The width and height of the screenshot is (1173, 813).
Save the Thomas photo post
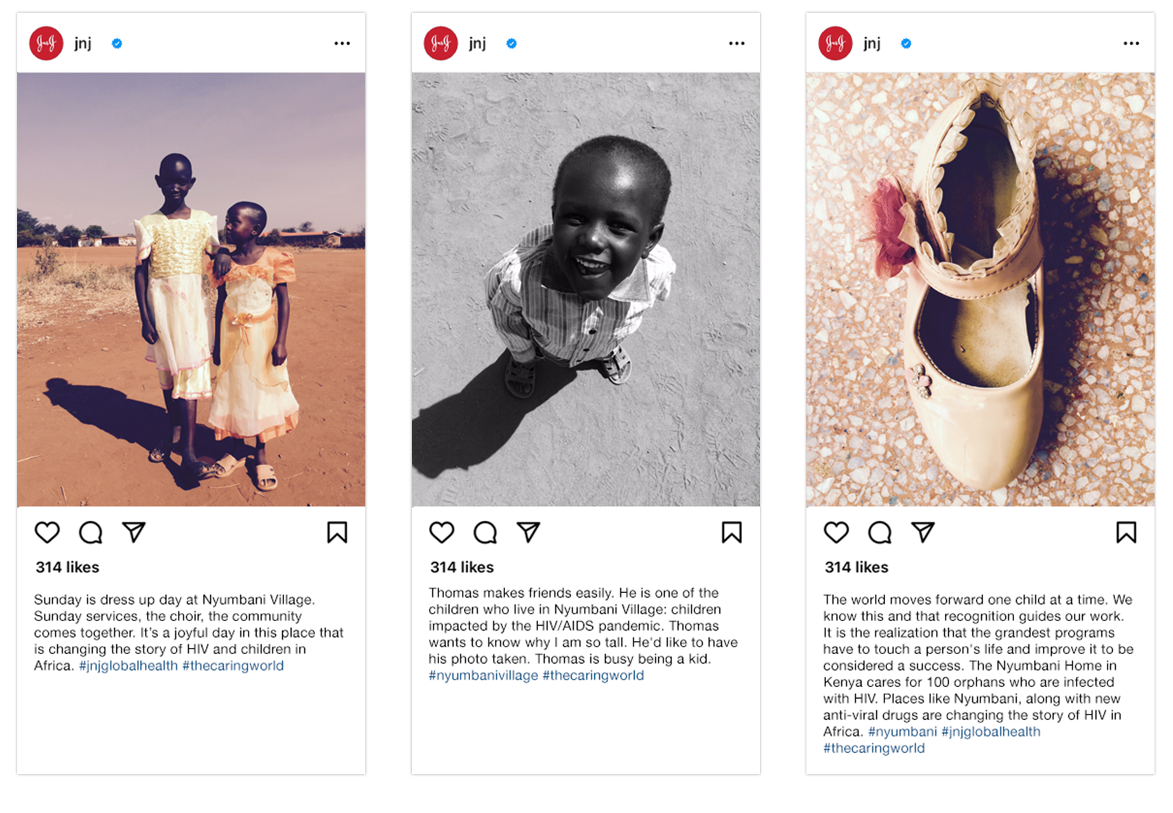(732, 532)
